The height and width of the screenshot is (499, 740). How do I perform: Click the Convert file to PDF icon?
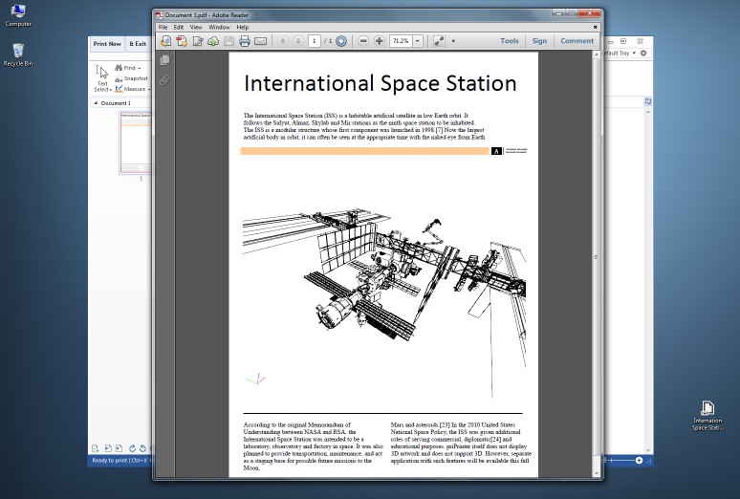coord(182,41)
